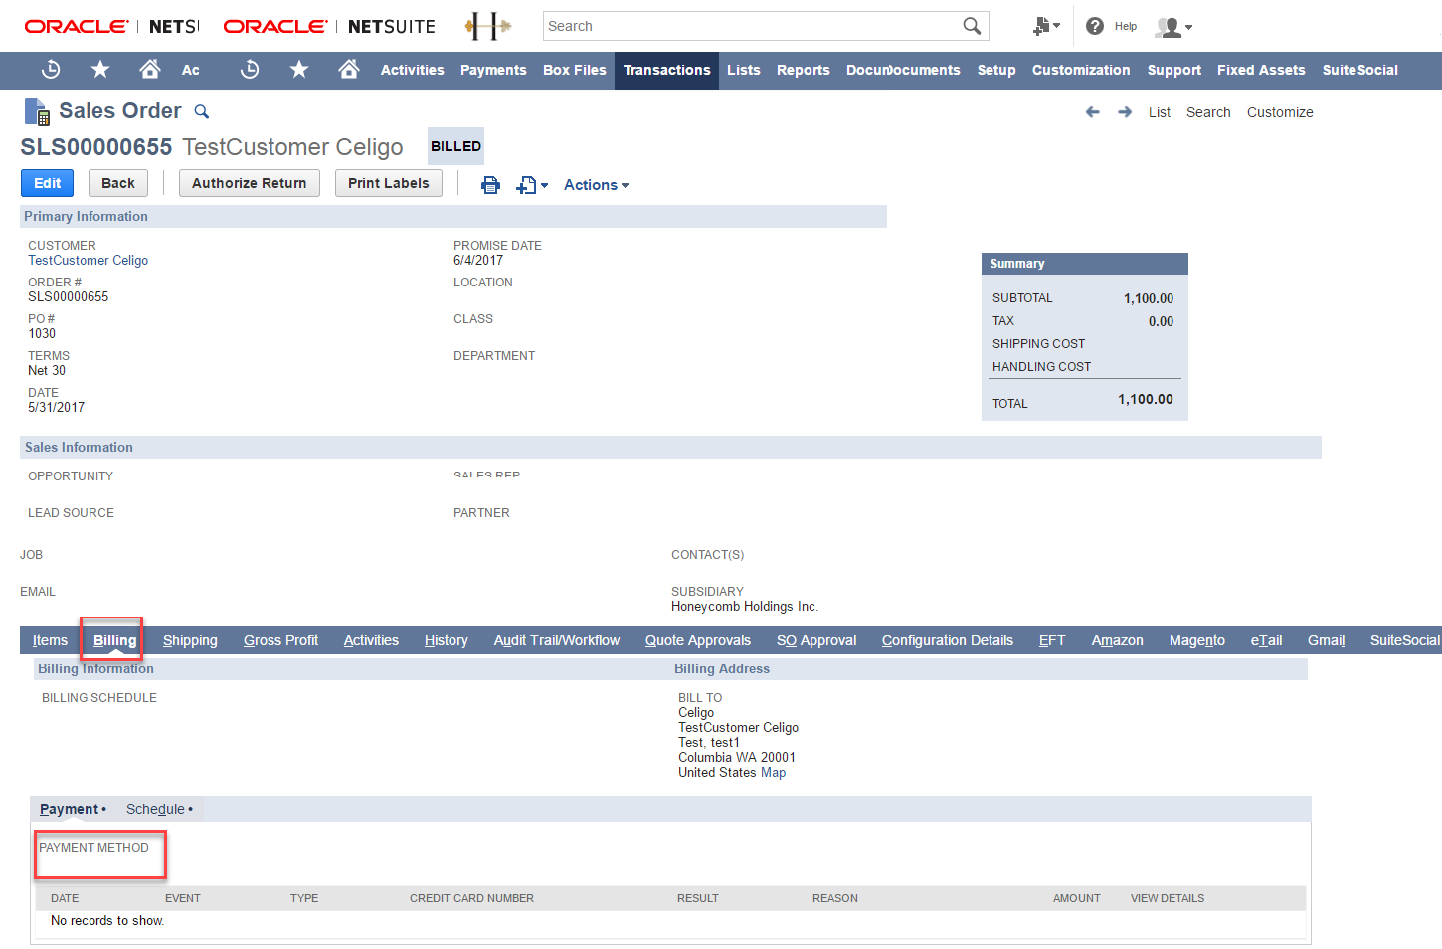Screen dimensions: 1442x949
Task: Open the Gmail tab
Action: point(1326,640)
